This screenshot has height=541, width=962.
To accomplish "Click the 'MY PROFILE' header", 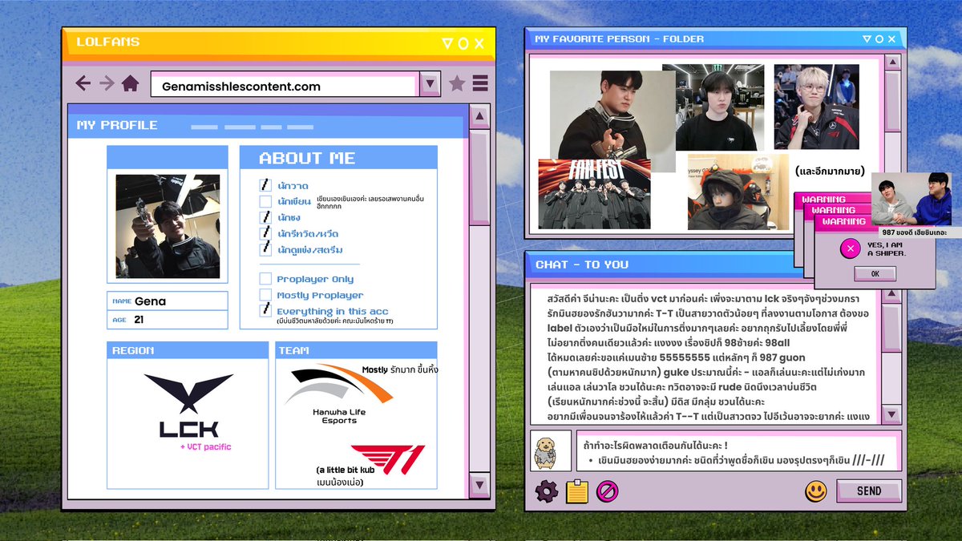I will click(x=117, y=125).
